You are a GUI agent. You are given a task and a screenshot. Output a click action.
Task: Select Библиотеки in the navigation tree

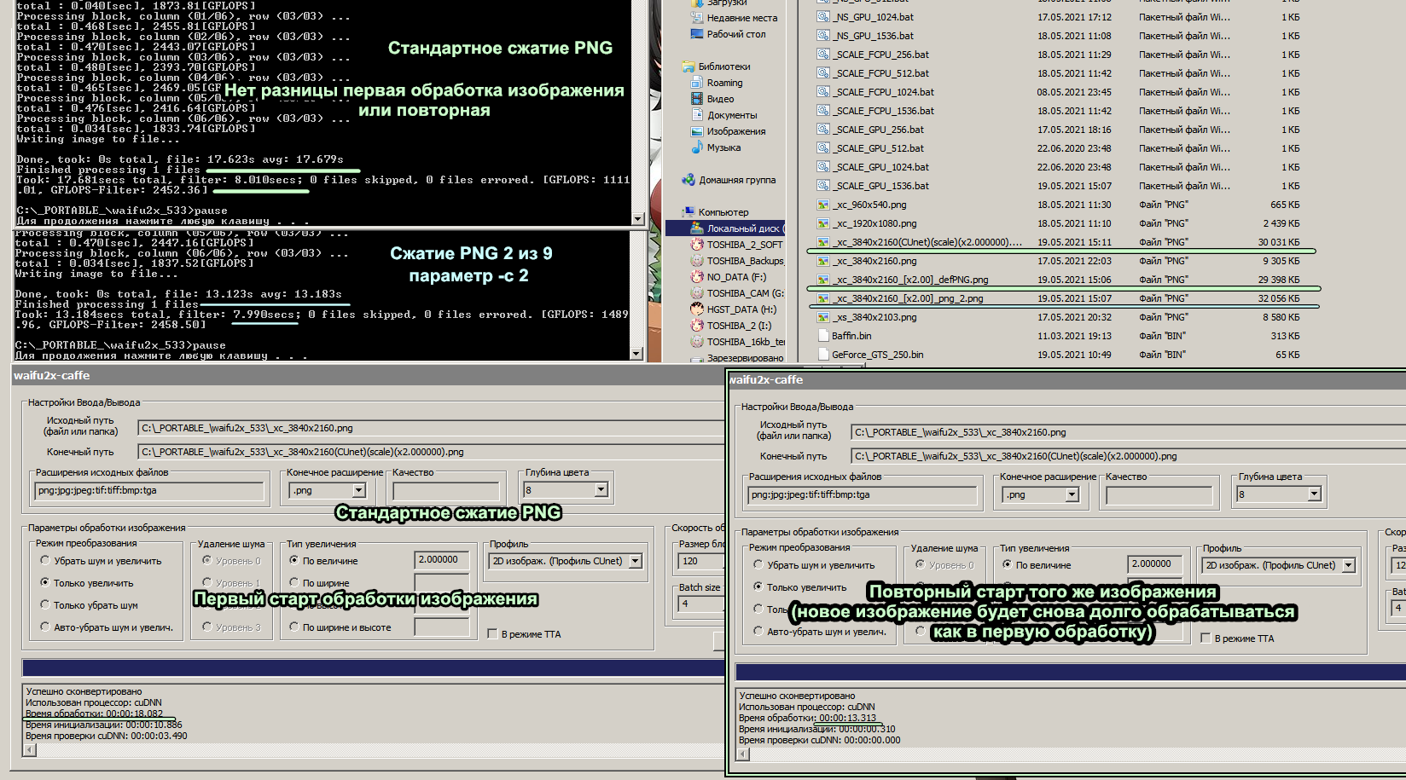pos(723,66)
